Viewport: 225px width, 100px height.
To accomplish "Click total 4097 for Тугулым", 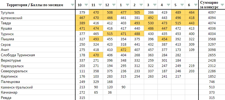I will (212, 13).
